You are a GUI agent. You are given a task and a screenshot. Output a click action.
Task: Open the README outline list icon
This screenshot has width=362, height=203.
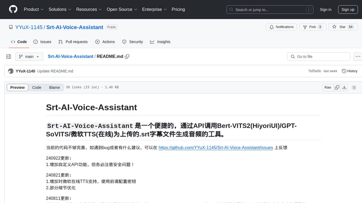coord(354,87)
